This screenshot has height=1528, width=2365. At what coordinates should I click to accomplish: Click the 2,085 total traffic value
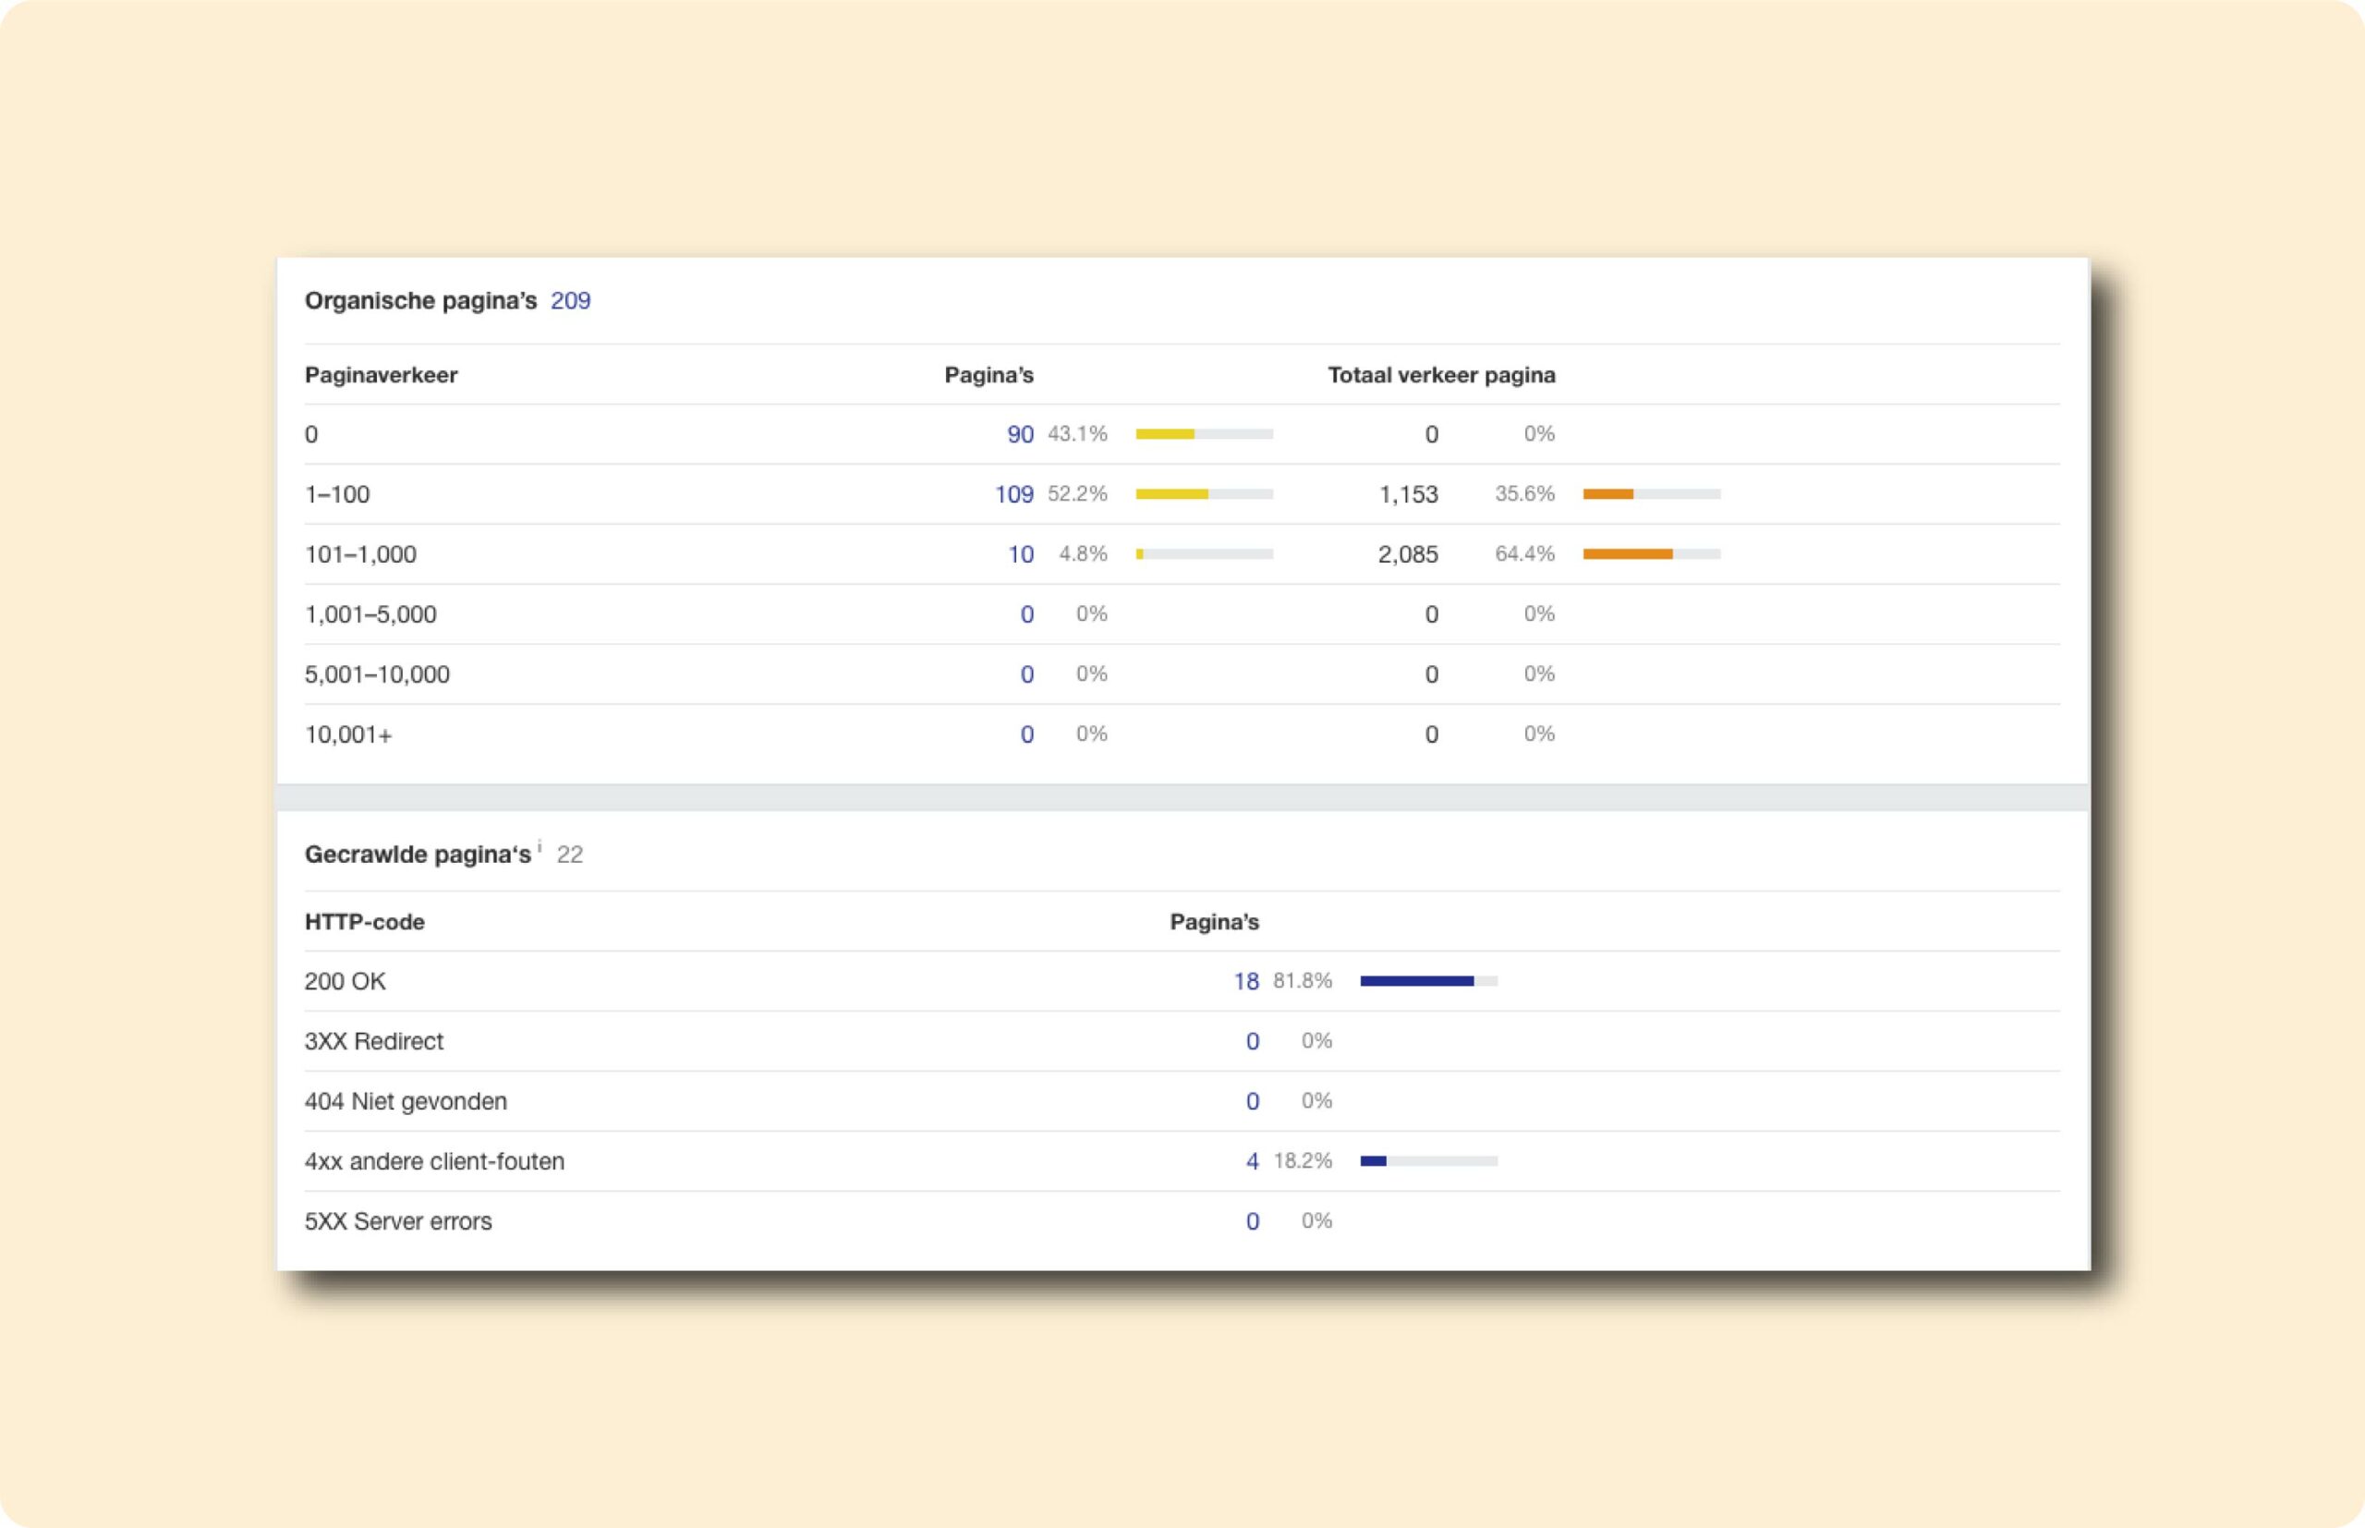pyautogui.click(x=1408, y=554)
